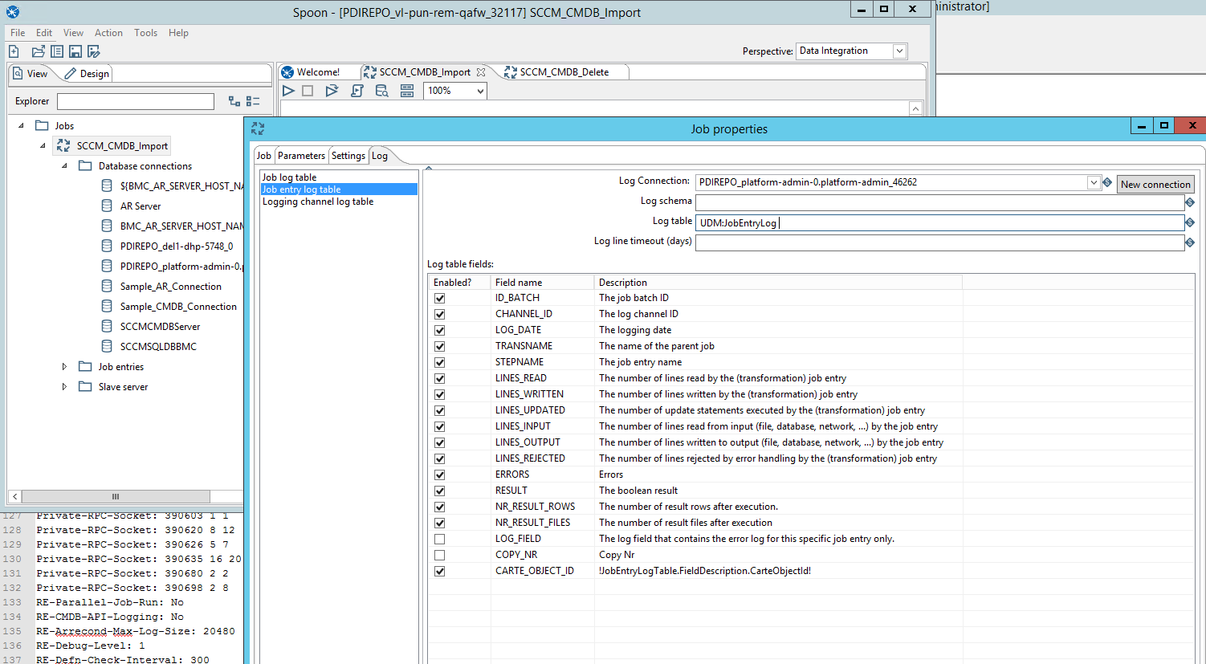Select Logging channel log table
This screenshot has width=1206, height=664.
(x=318, y=202)
